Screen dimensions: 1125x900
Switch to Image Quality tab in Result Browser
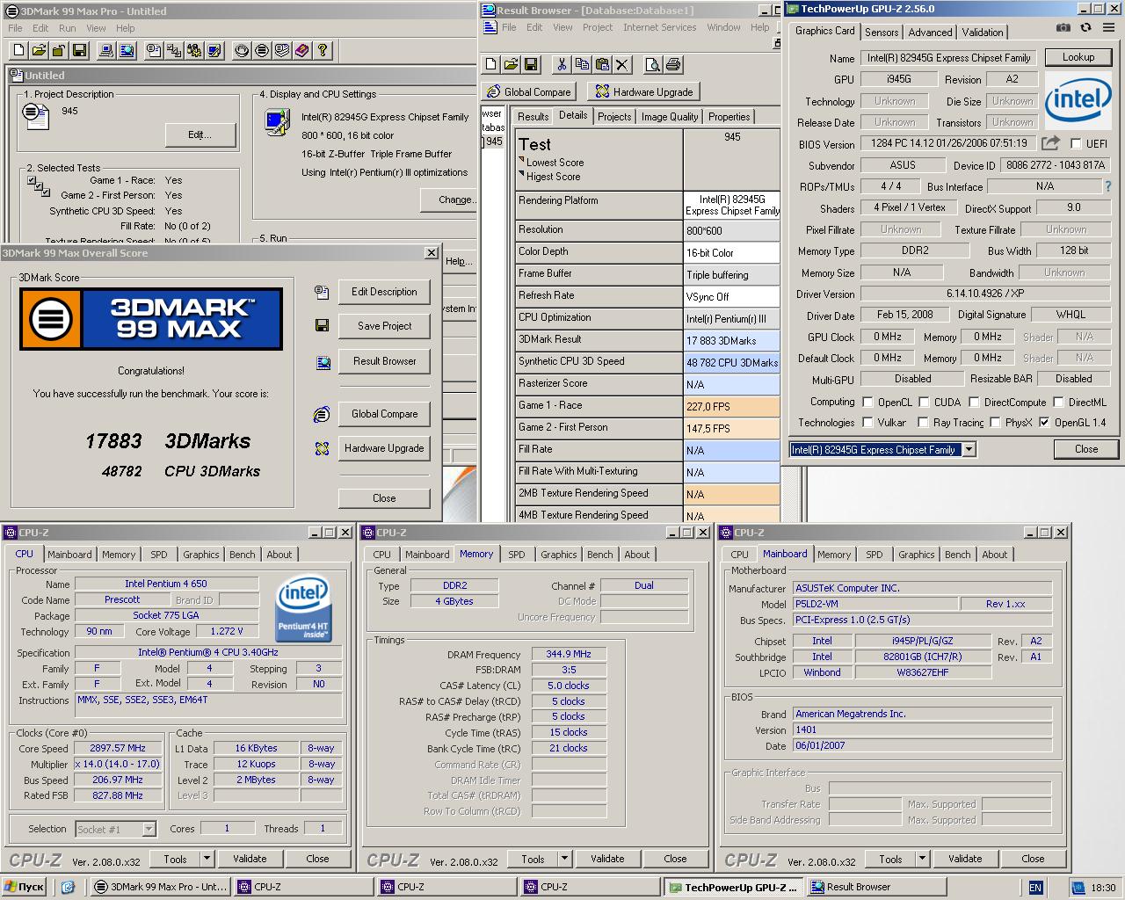click(x=670, y=116)
